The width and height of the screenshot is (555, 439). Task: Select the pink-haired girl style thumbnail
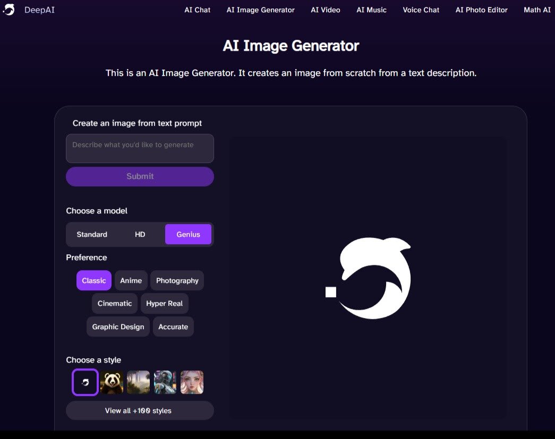pyautogui.click(x=192, y=382)
